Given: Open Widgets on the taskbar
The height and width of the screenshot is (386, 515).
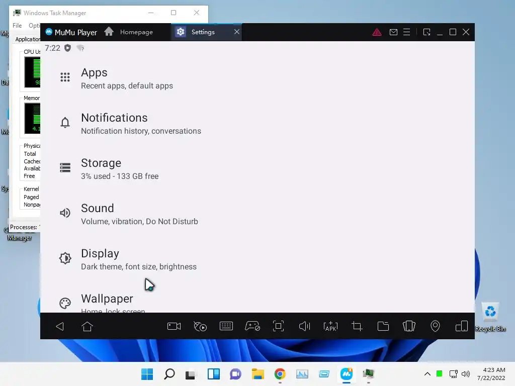Looking at the screenshot, I should click(x=213, y=374).
